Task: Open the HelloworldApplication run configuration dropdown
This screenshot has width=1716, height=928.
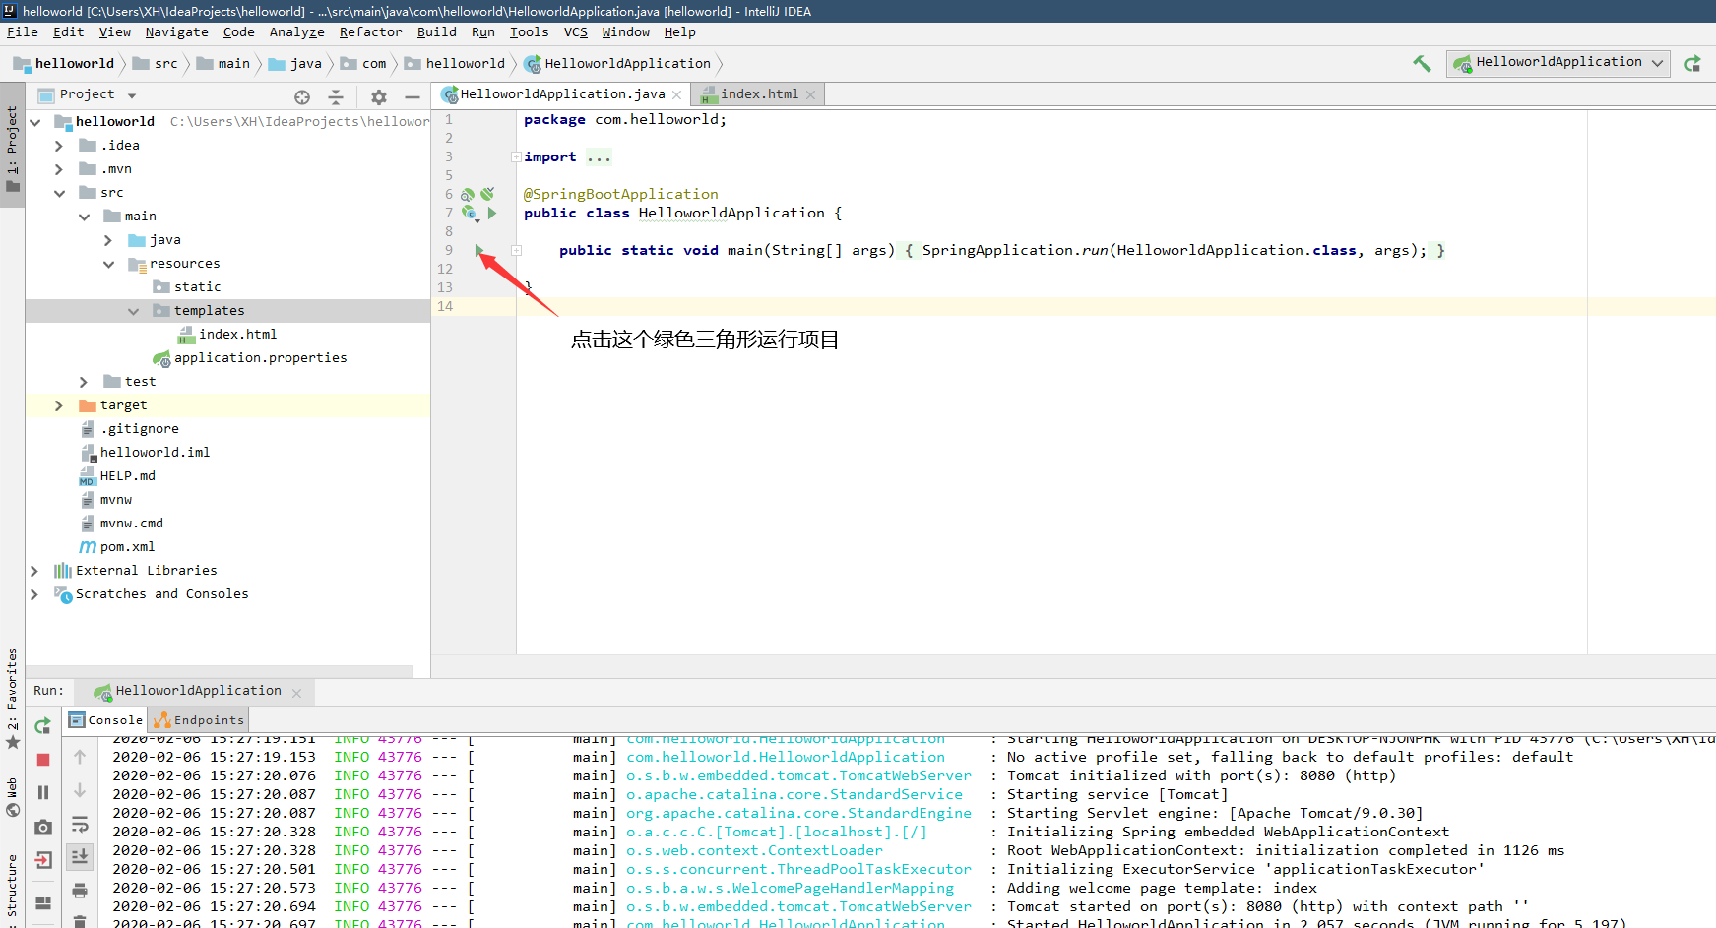Action: point(1558,62)
